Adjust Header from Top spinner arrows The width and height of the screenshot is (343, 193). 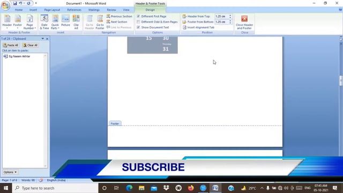[x=230, y=16]
